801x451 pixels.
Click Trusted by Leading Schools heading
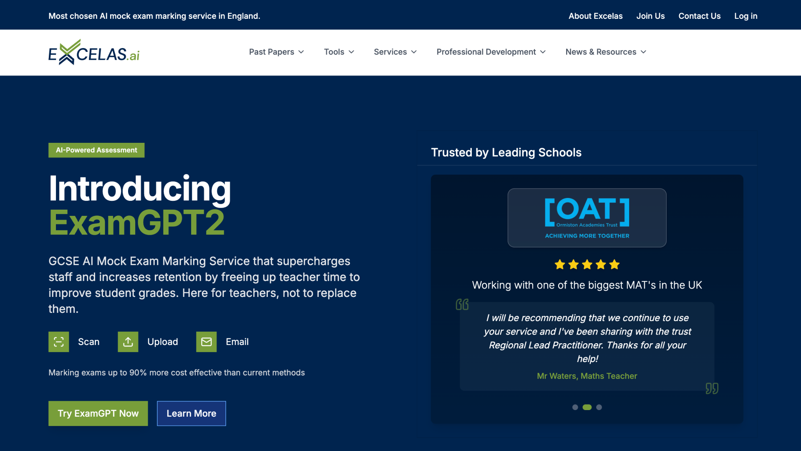pos(506,152)
